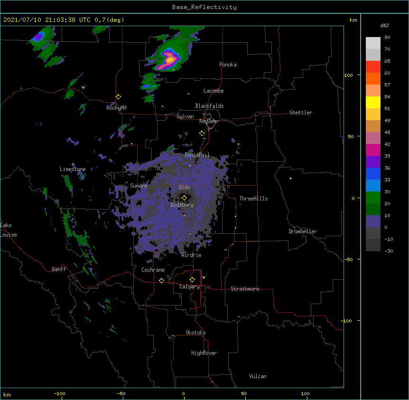Select the Blackfalds label
This screenshot has width=409, height=400.
click(x=209, y=106)
